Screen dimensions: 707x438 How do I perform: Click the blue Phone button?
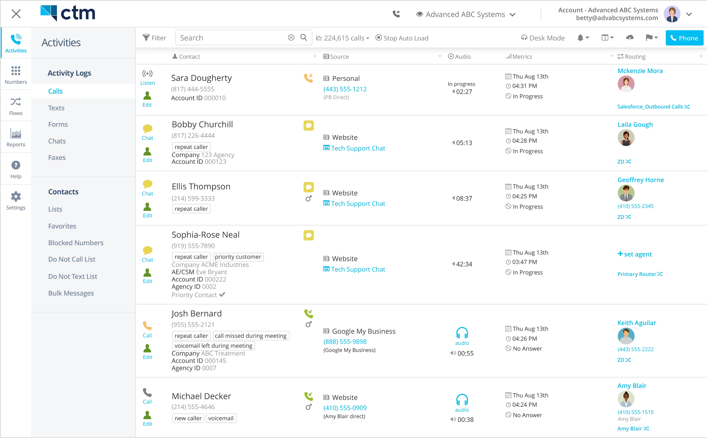(684, 38)
